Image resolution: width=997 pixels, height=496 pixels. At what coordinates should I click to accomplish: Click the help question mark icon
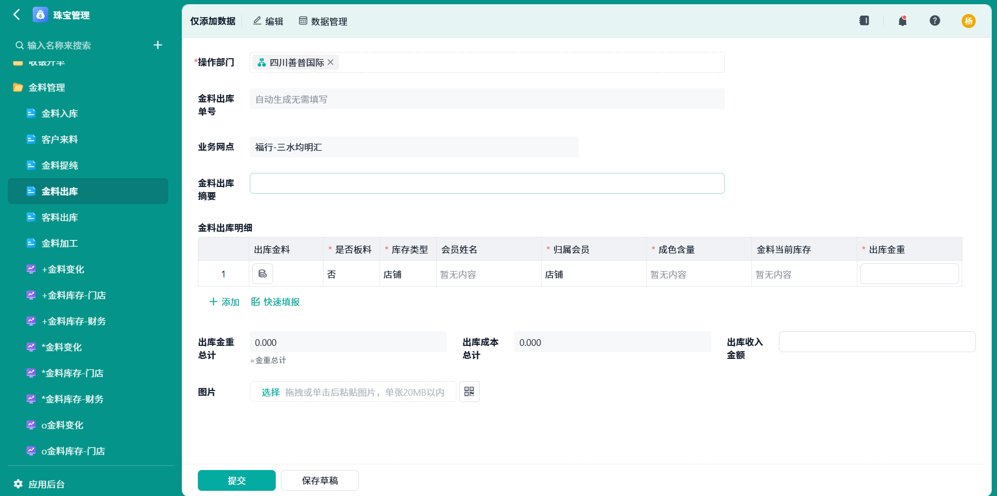935,21
